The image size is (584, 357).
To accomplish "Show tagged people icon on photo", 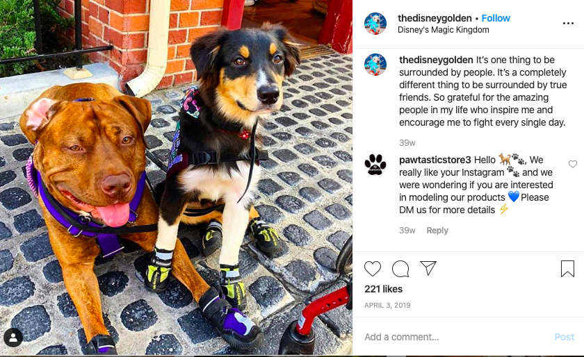I will click(13, 338).
